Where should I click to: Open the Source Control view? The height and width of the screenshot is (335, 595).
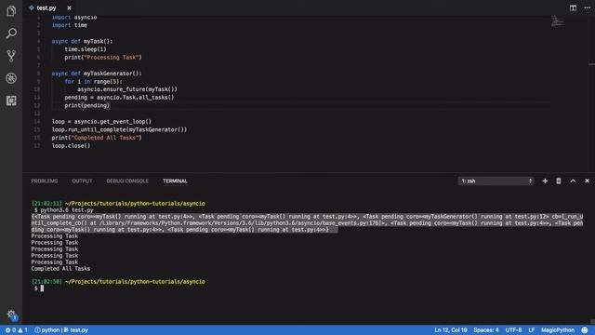pos(11,56)
